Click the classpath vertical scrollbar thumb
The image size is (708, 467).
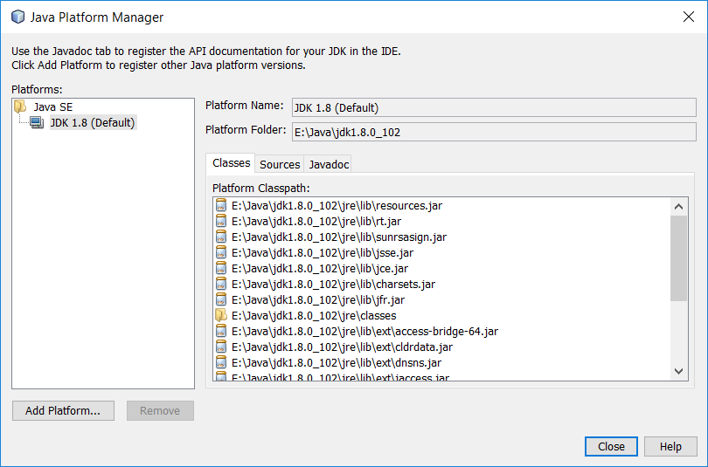pos(678,258)
